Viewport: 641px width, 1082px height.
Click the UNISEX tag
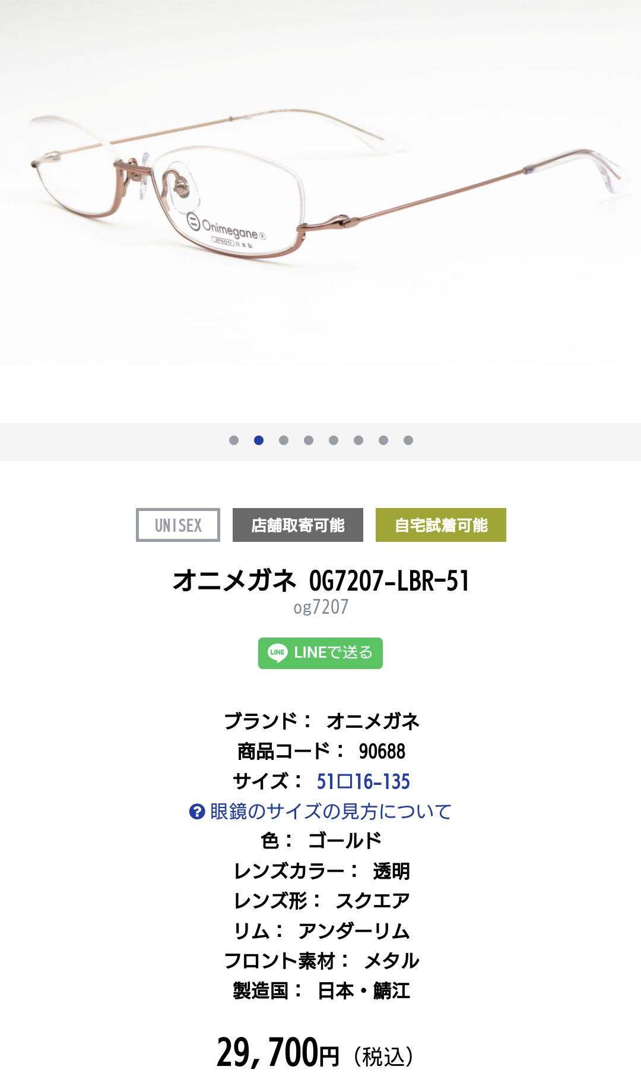coord(178,525)
